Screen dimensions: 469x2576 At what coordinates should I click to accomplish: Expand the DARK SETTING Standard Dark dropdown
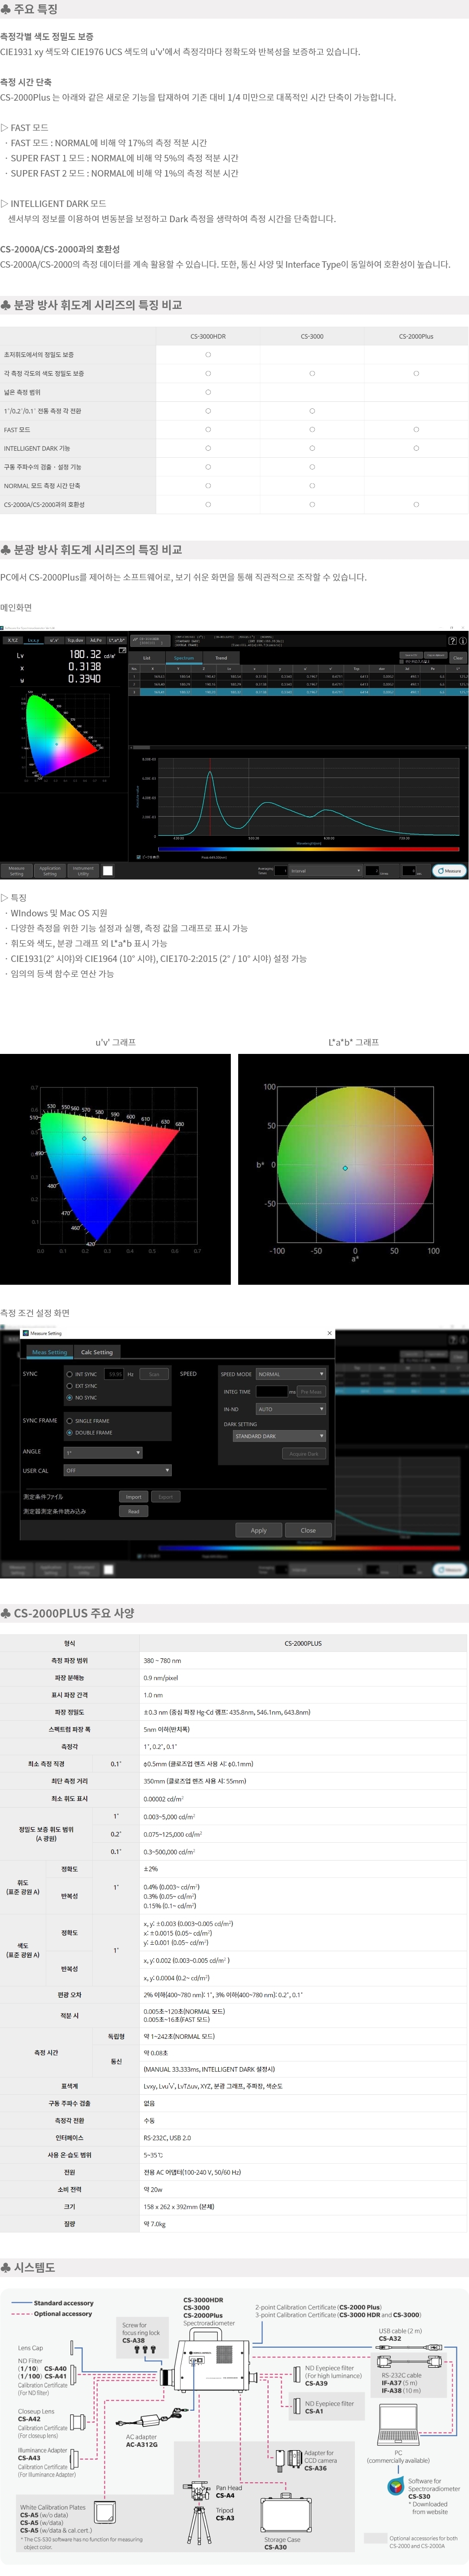click(x=279, y=1436)
